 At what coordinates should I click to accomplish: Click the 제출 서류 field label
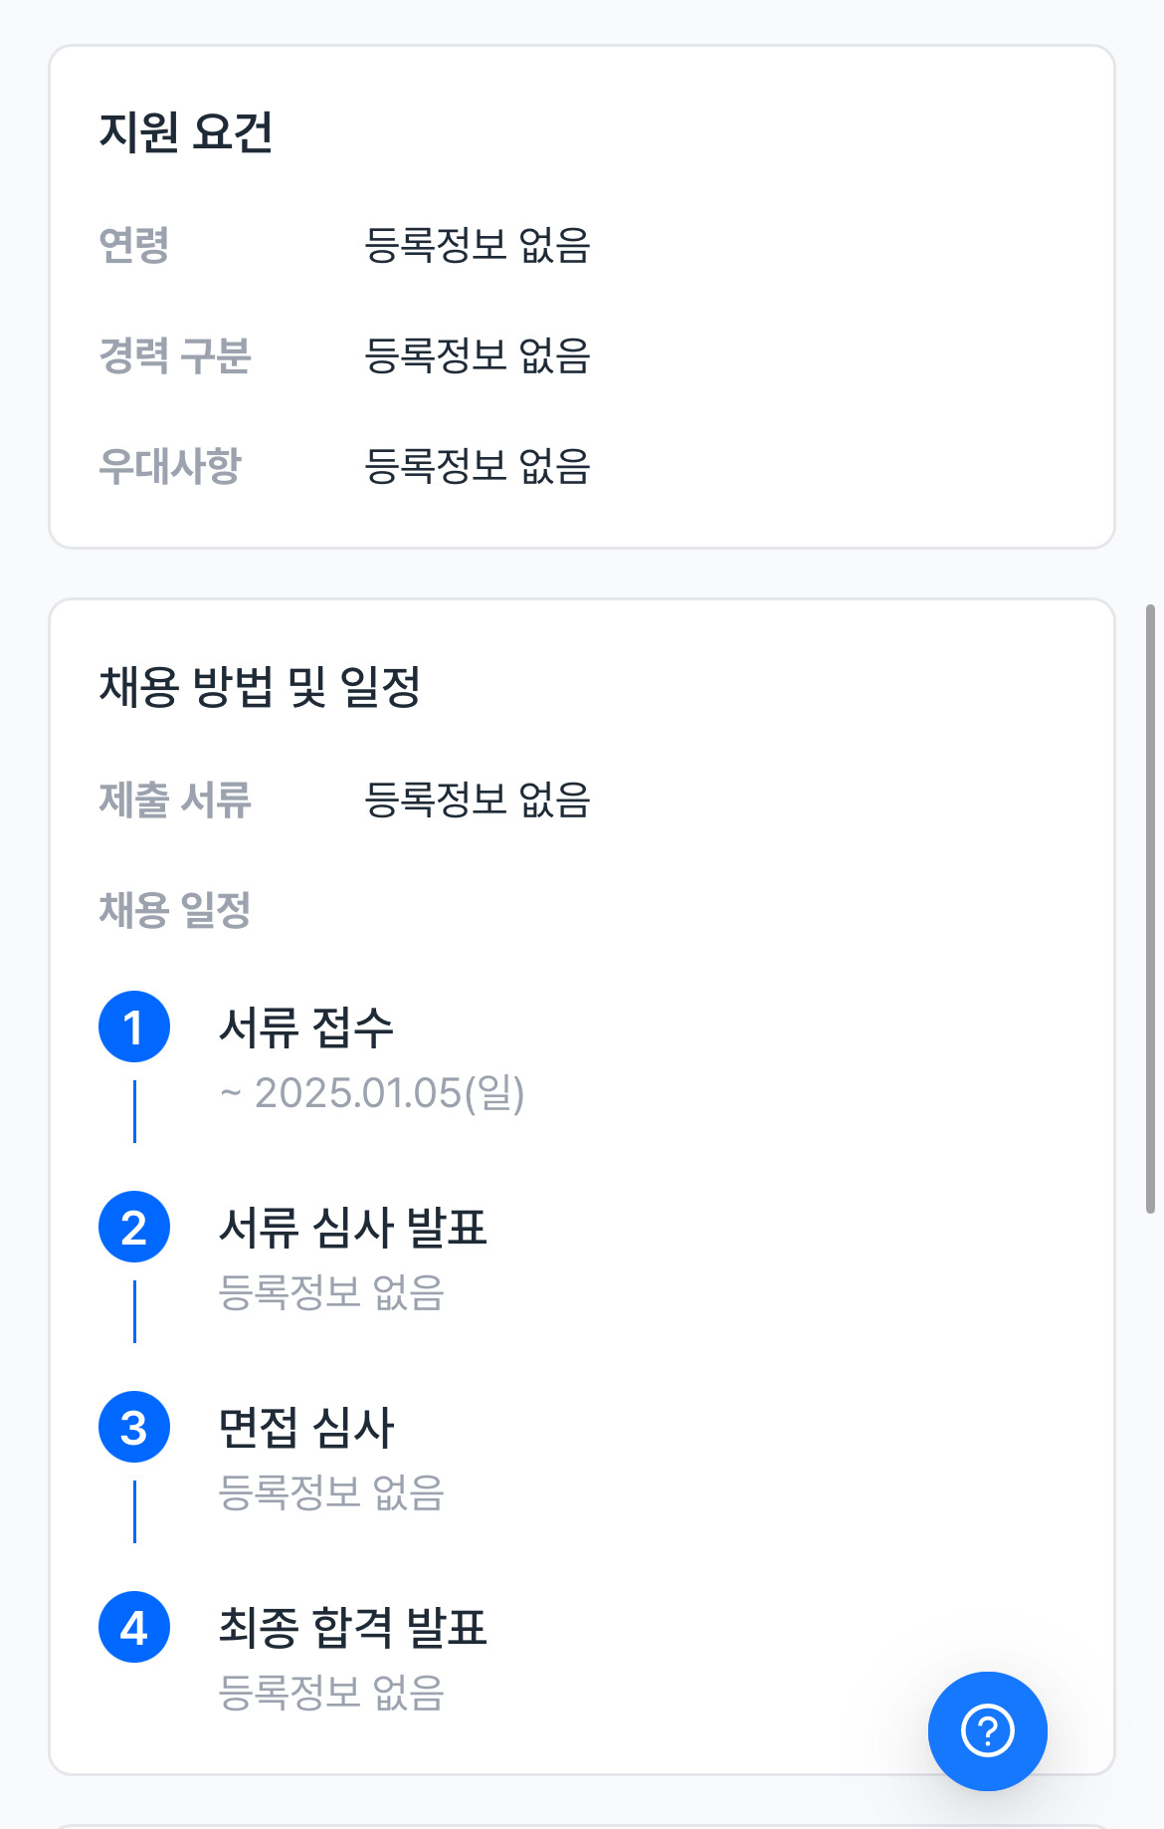tap(175, 800)
